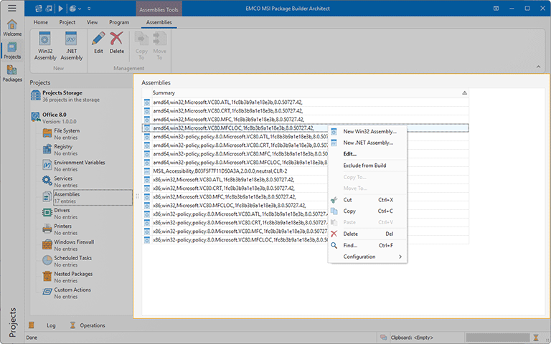
Task: Open the Welcome sidebar page
Action: coord(12,27)
